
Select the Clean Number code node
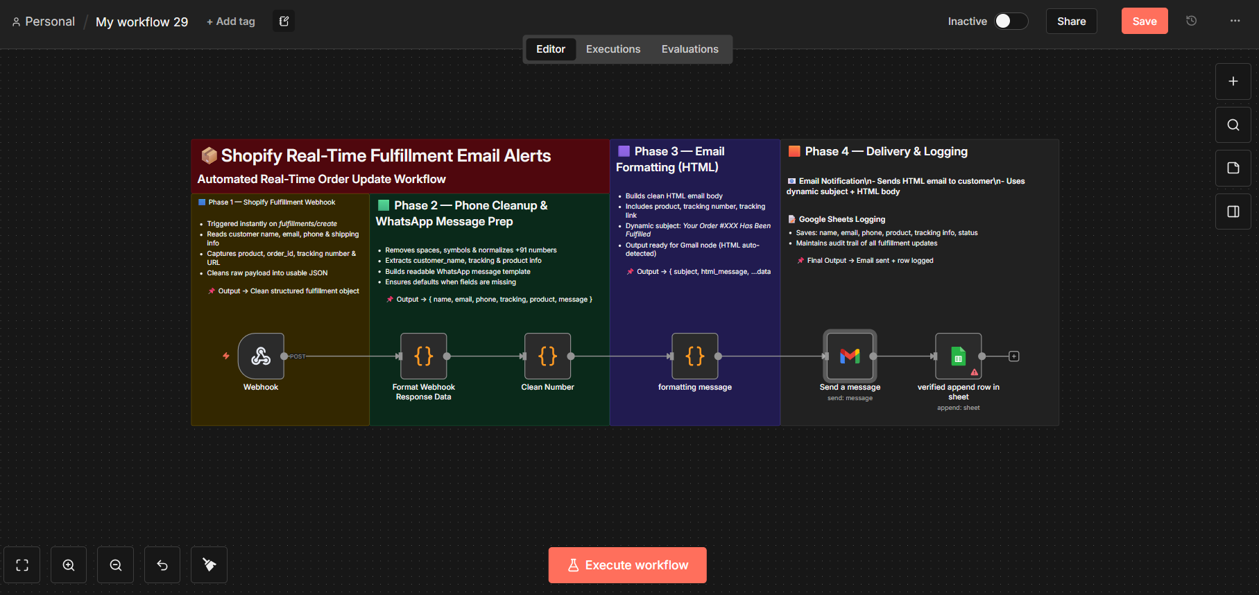[547, 356]
